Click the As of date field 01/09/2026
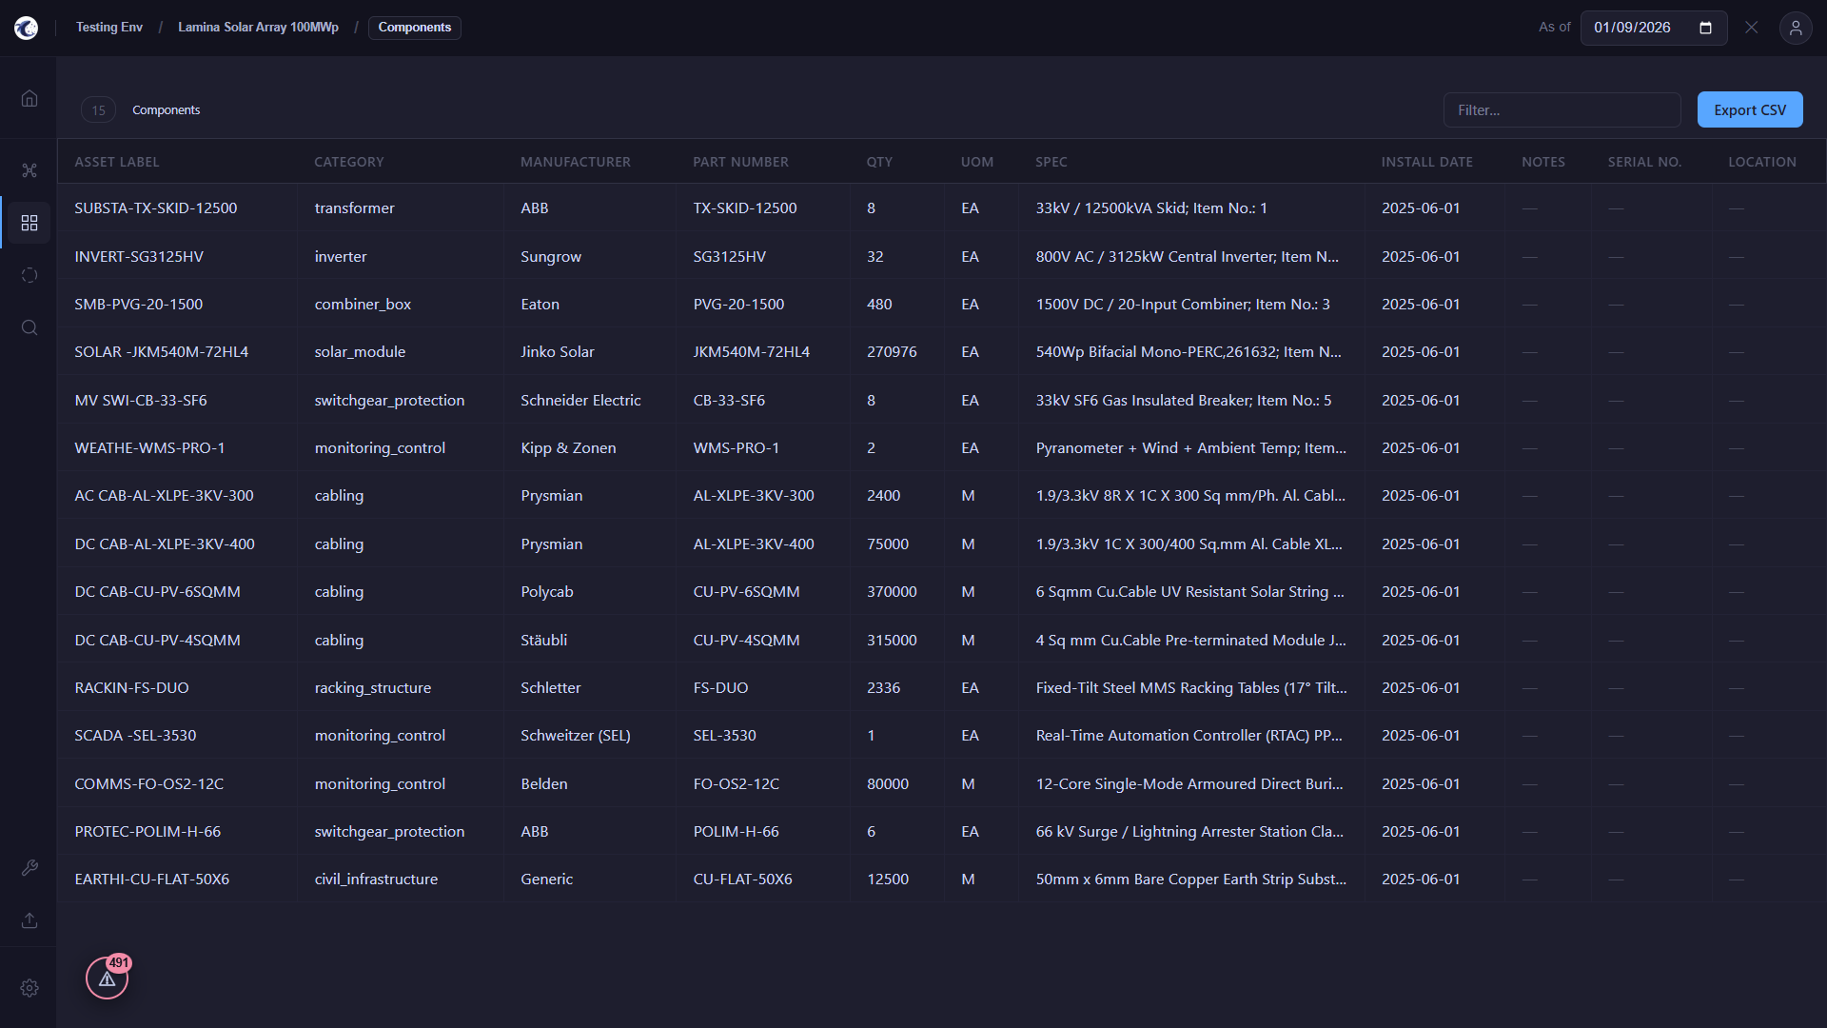The image size is (1827, 1028). click(x=1654, y=28)
